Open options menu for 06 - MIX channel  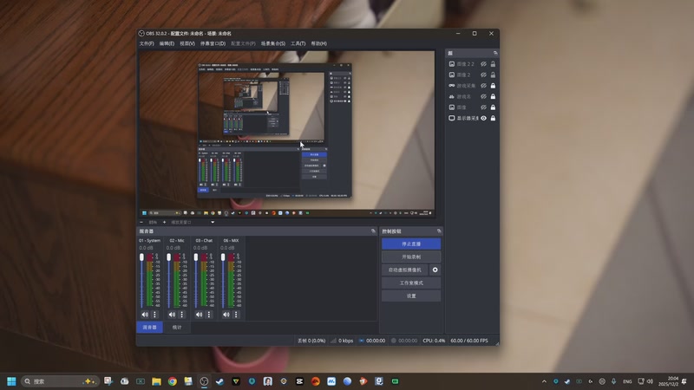coord(236,315)
